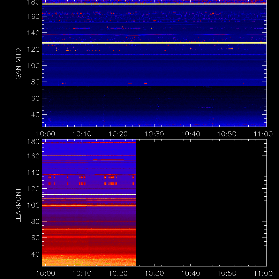
Task: Click 10:50 time label under SAN VITO plot
Action: pos(227,134)
